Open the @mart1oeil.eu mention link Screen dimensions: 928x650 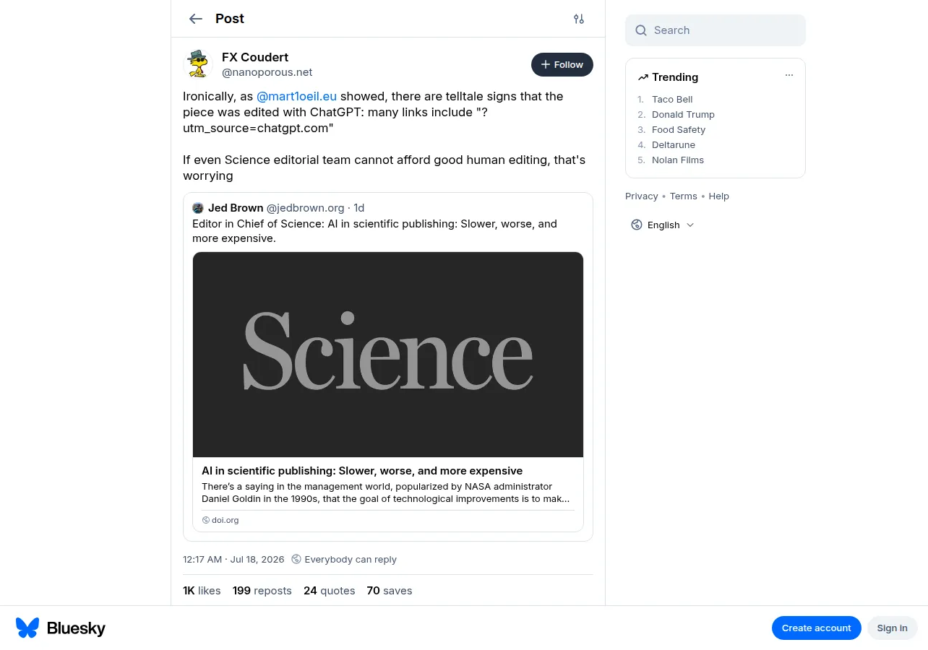[297, 96]
